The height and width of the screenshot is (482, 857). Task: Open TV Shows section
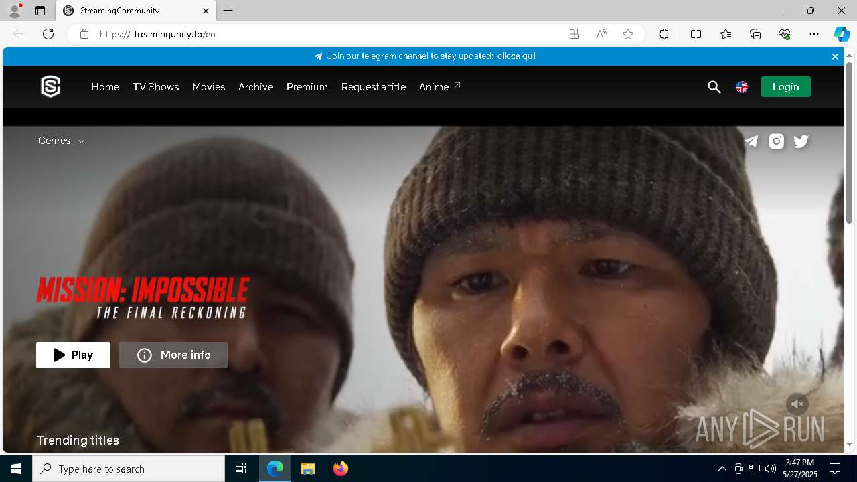click(x=156, y=87)
